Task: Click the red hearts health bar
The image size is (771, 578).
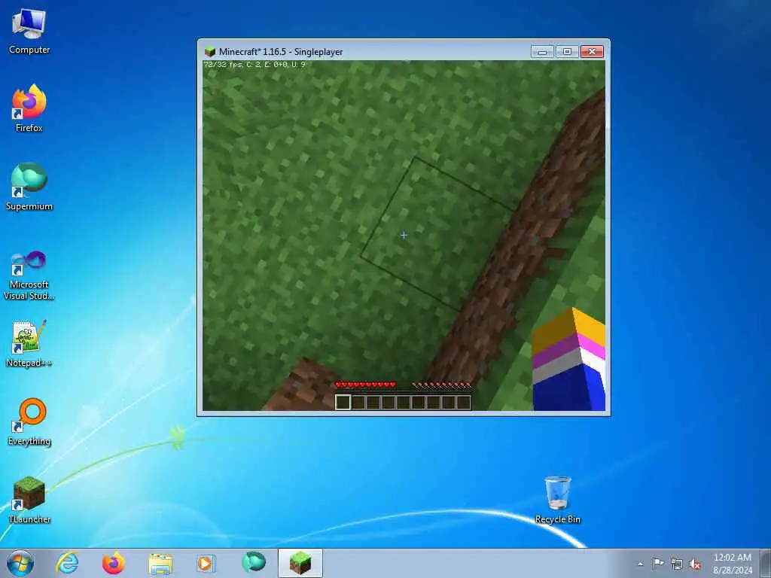Action: point(365,385)
